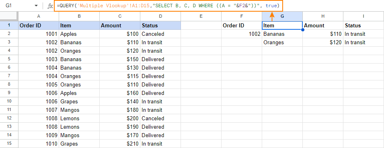
Task: Click empty cell E1
Action: pyautogui.click(x=201, y=25)
